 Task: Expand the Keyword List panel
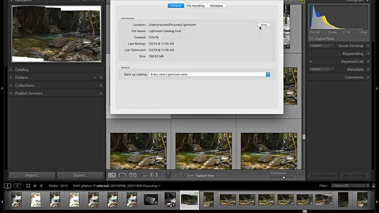[x=368, y=62]
